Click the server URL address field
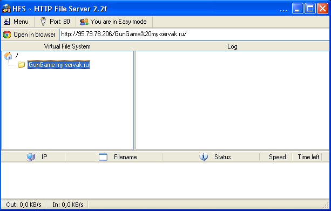331x211 pixels. point(194,35)
